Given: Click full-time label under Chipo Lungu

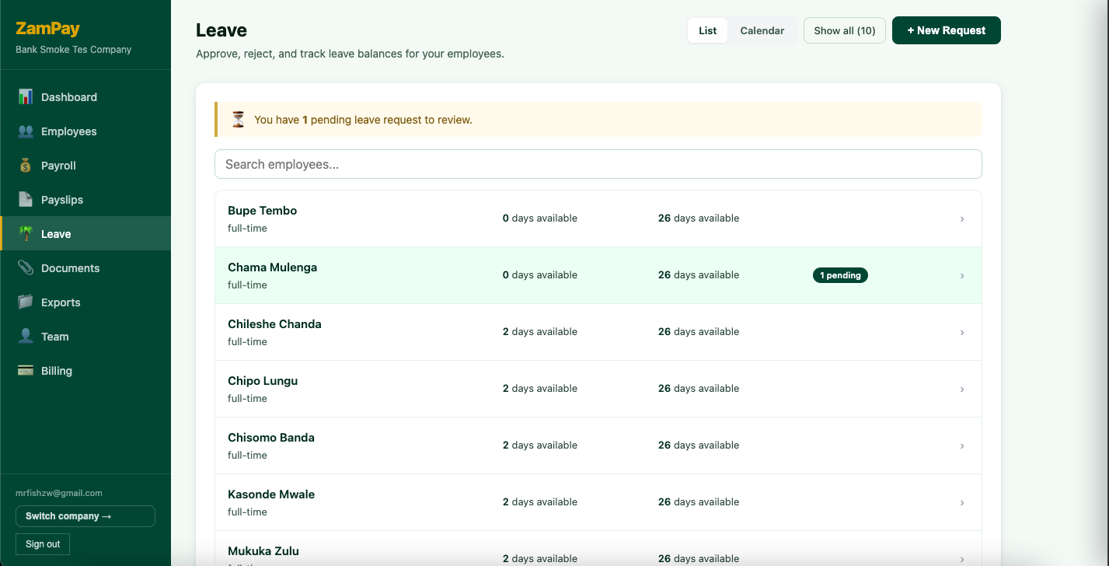Looking at the screenshot, I should tap(247, 399).
